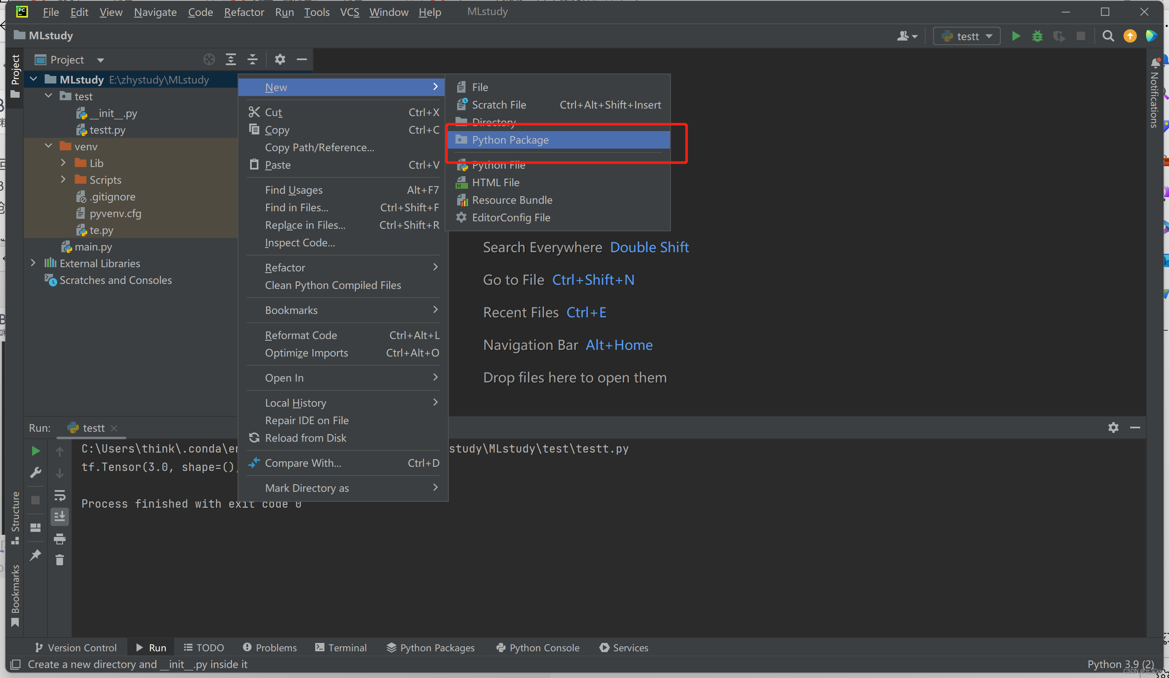Viewport: 1169px width, 678px height.
Task: Print the console output via printer icon
Action: coord(60,539)
